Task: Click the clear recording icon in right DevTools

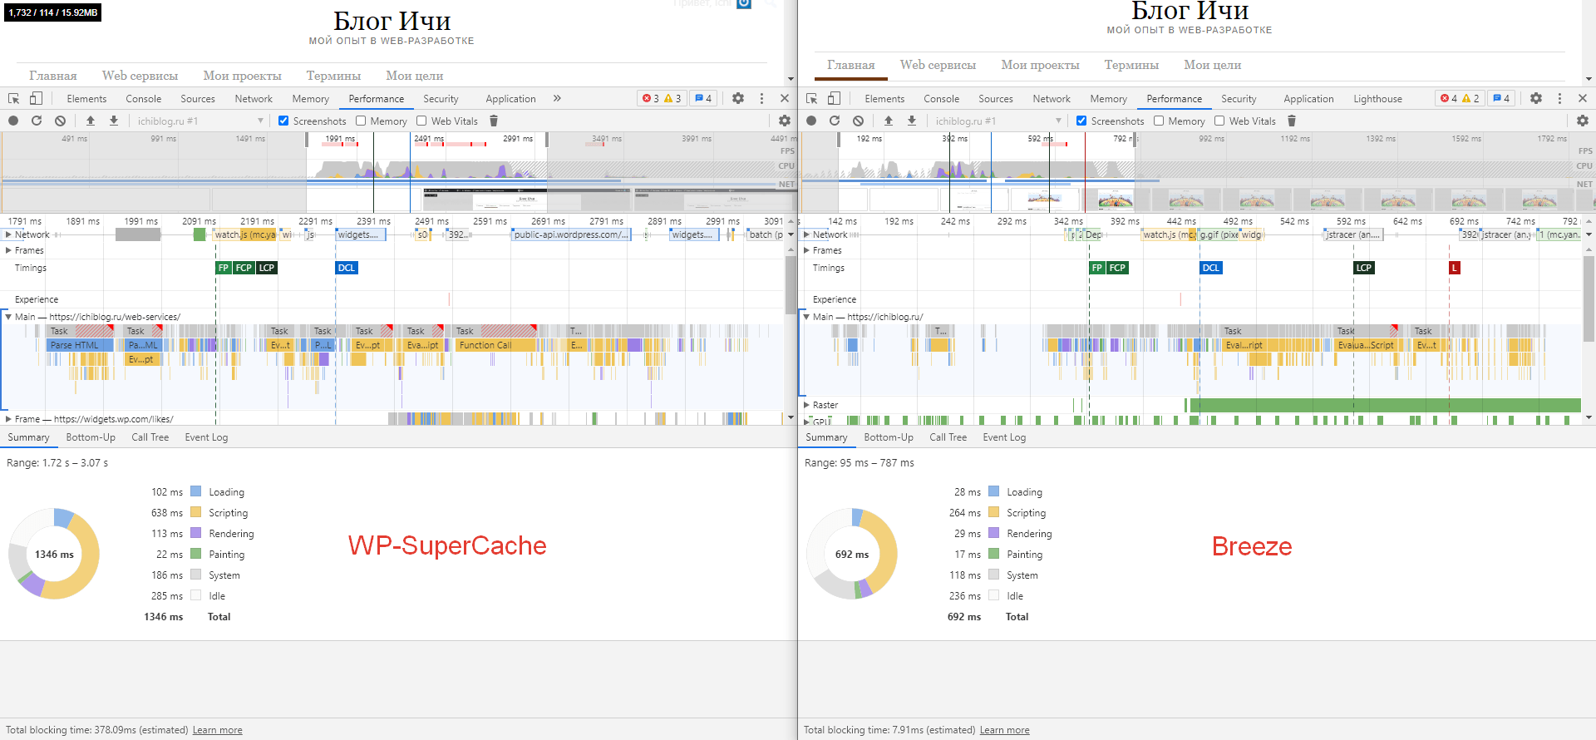Action: pyautogui.click(x=858, y=121)
